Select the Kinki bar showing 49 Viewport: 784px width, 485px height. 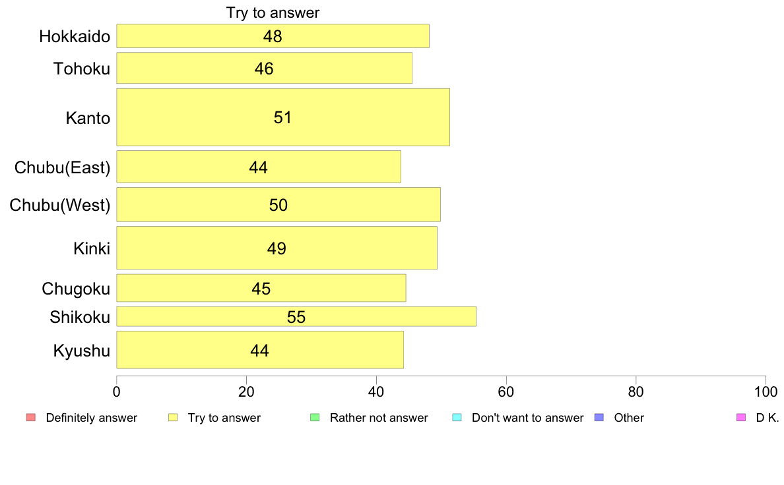click(277, 248)
